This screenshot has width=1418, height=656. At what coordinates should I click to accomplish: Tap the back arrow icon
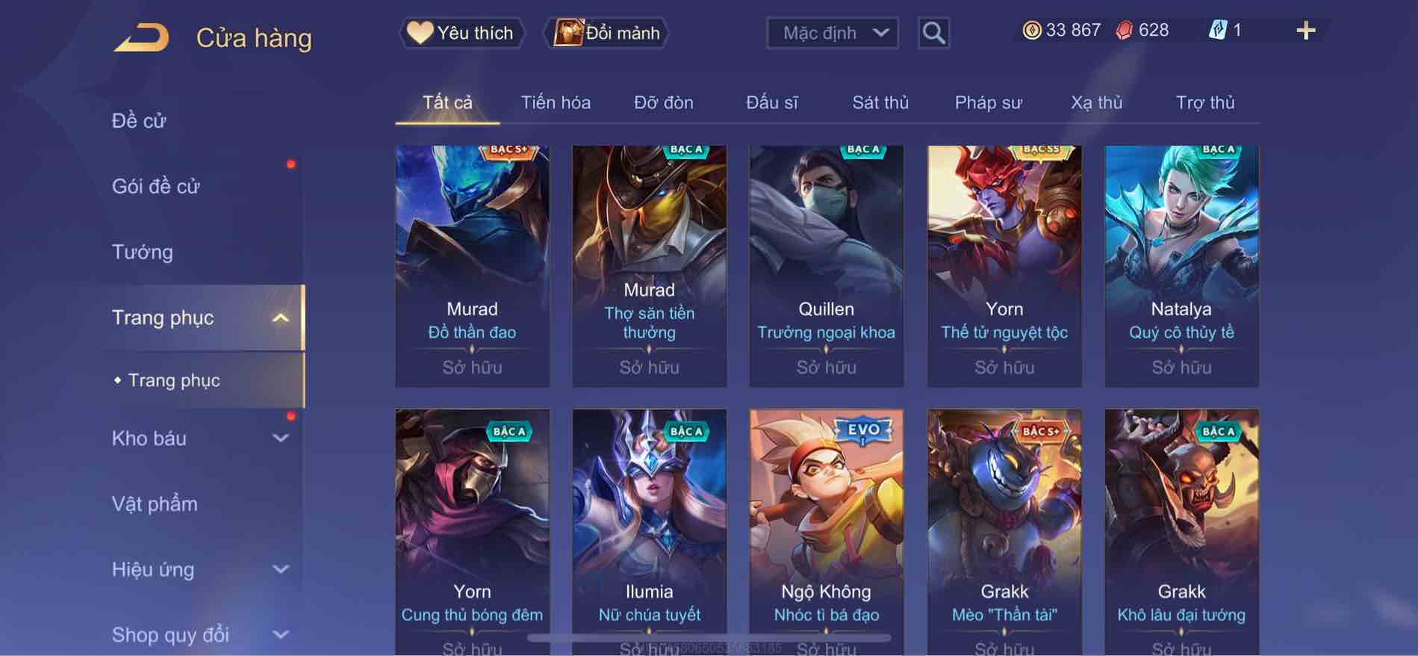click(142, 38)
